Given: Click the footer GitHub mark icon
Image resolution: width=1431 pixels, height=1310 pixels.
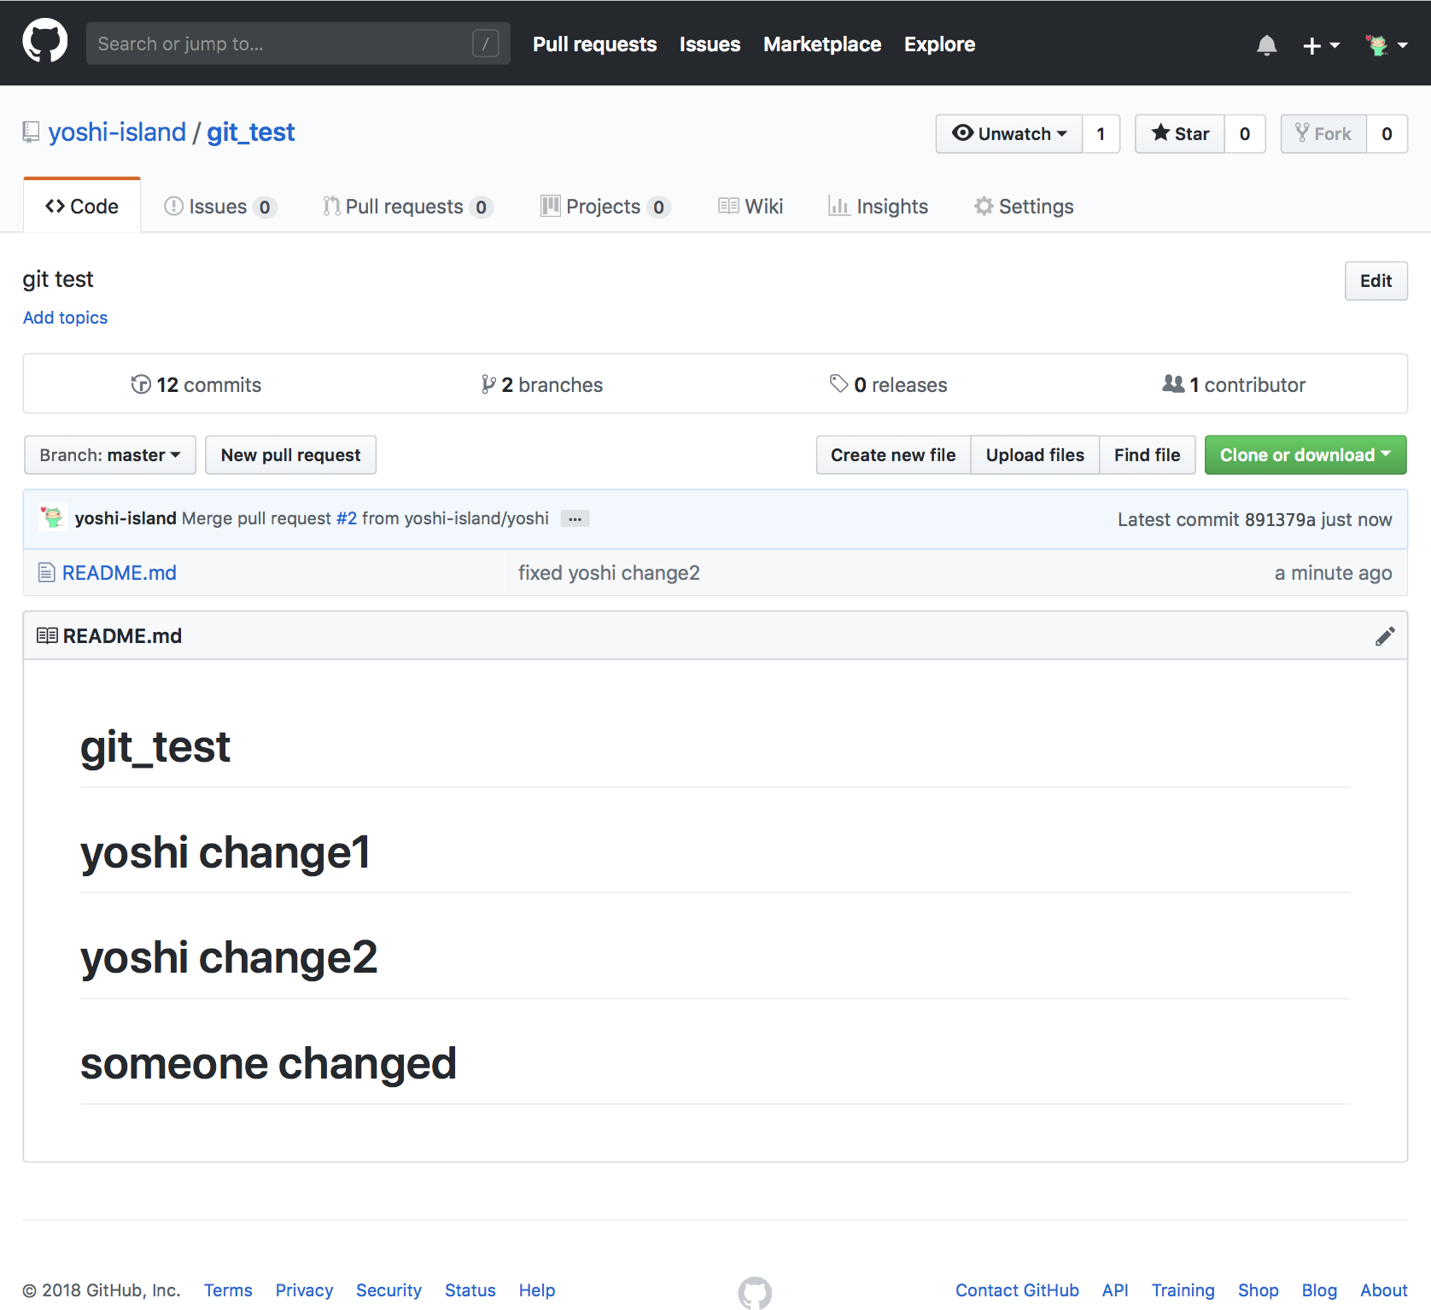Looking at the screenshot, I should pyautogui.click(x=755, y=1293).
